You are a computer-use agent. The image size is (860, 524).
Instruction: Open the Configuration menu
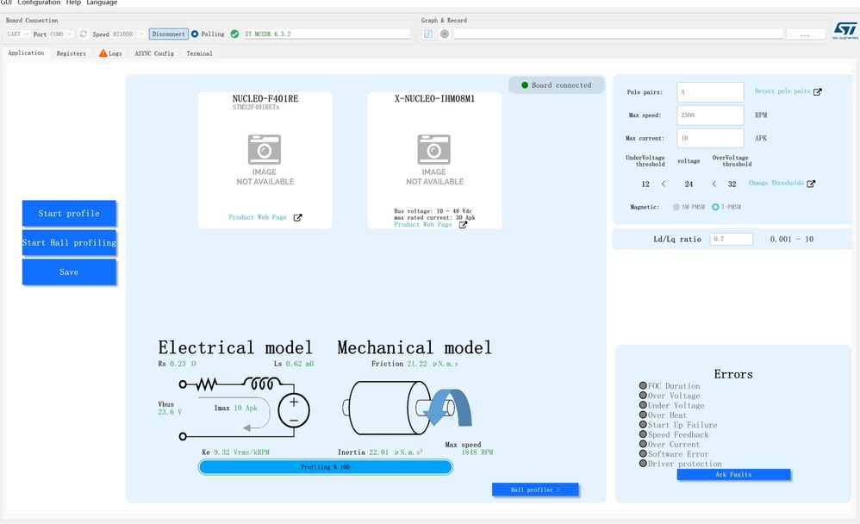(x=39, y=3)
